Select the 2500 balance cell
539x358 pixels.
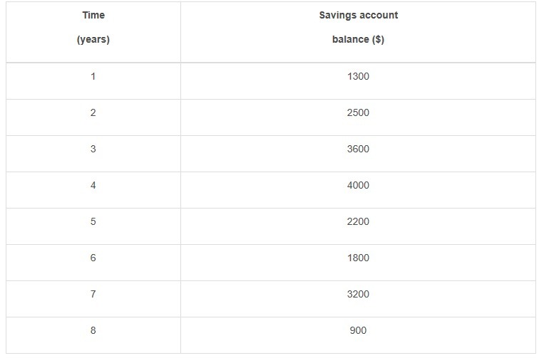358,112
